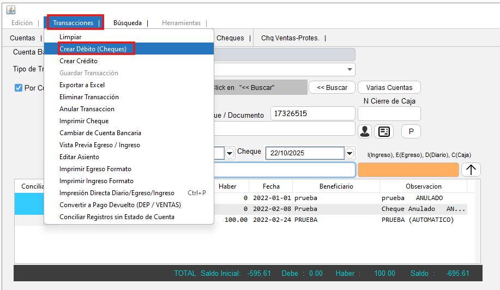
Task: Open the Cheque date dropdown arrow
Action: point(350,153)
